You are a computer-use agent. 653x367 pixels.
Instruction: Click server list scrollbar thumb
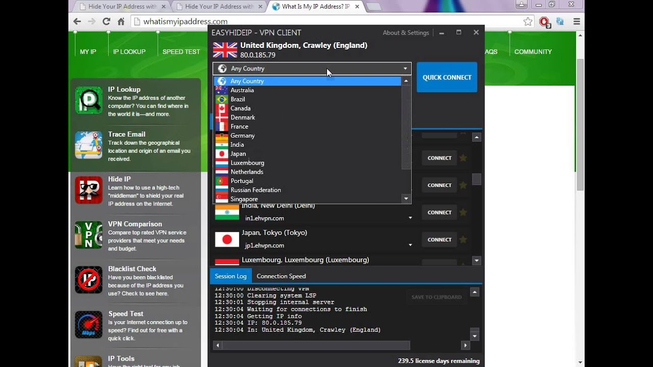[476, 179]
